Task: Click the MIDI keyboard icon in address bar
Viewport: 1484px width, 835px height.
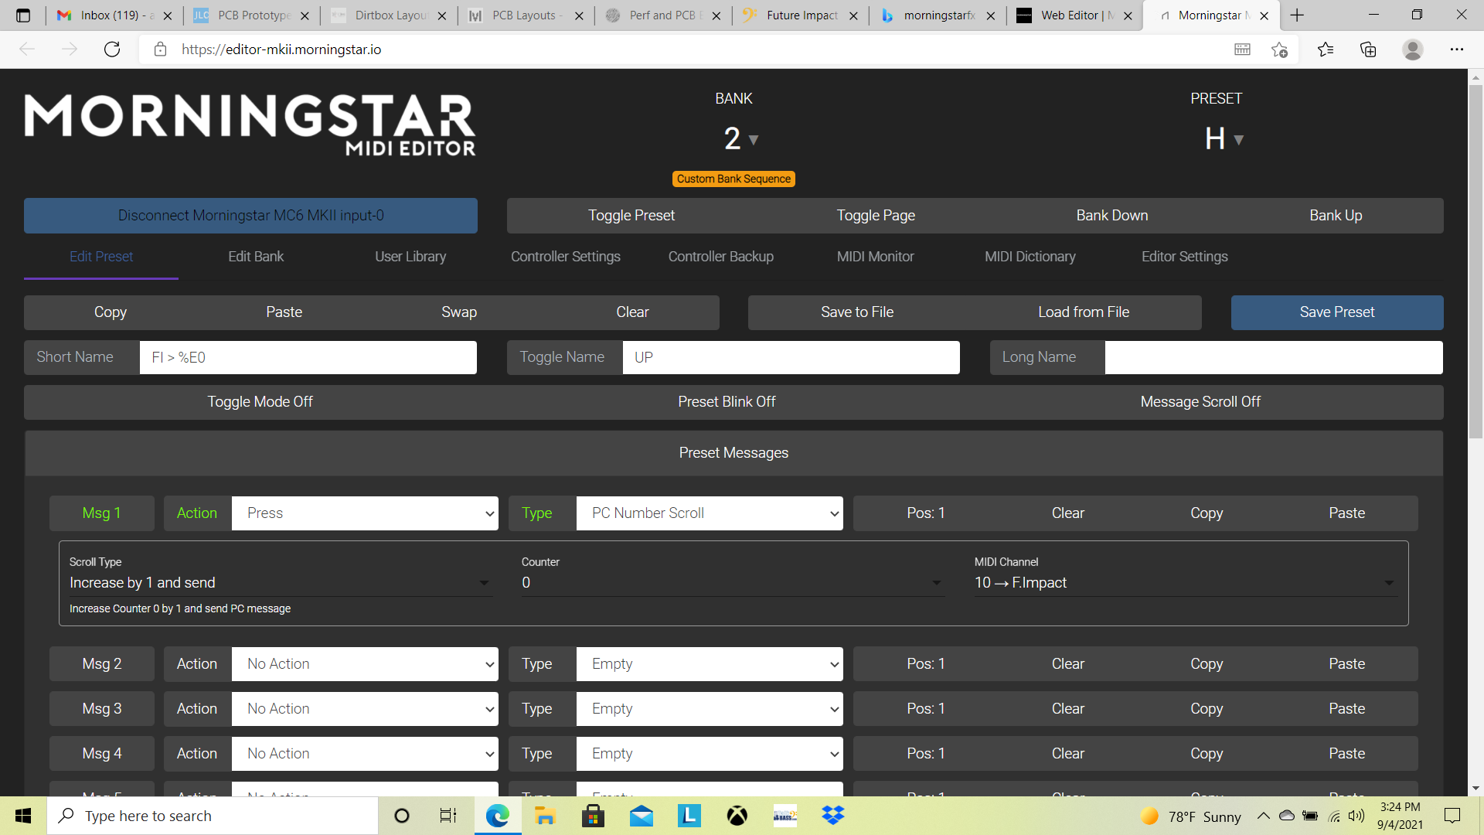Action: click(x=1242, y=49)
